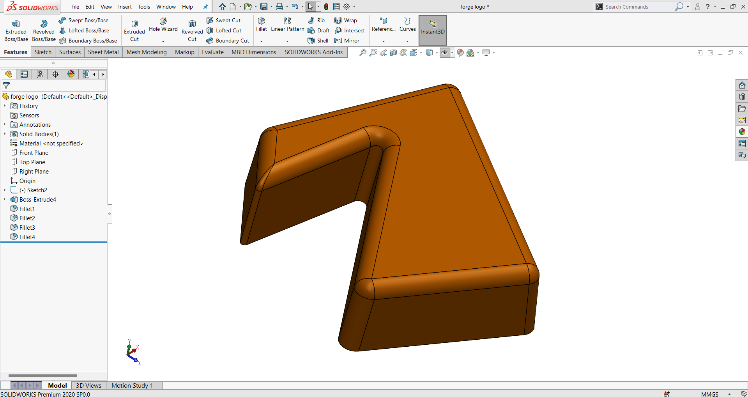Select the Shell tool
Viewport: 748px width, 397px height.
click(318, 41)
